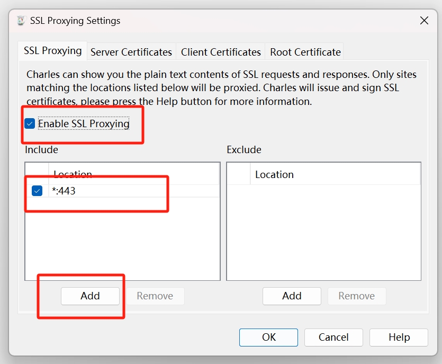
Task: Open the Server Certificates tab
Action: click(131, 52)
